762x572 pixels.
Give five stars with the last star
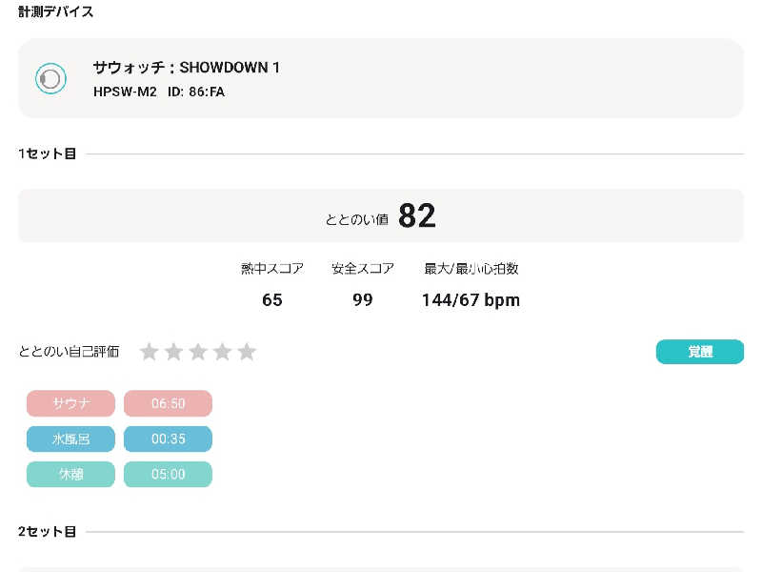[247, 352]
